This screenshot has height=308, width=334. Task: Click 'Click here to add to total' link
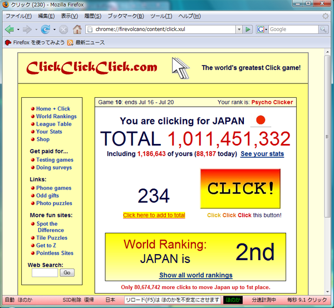click(154, 215)
